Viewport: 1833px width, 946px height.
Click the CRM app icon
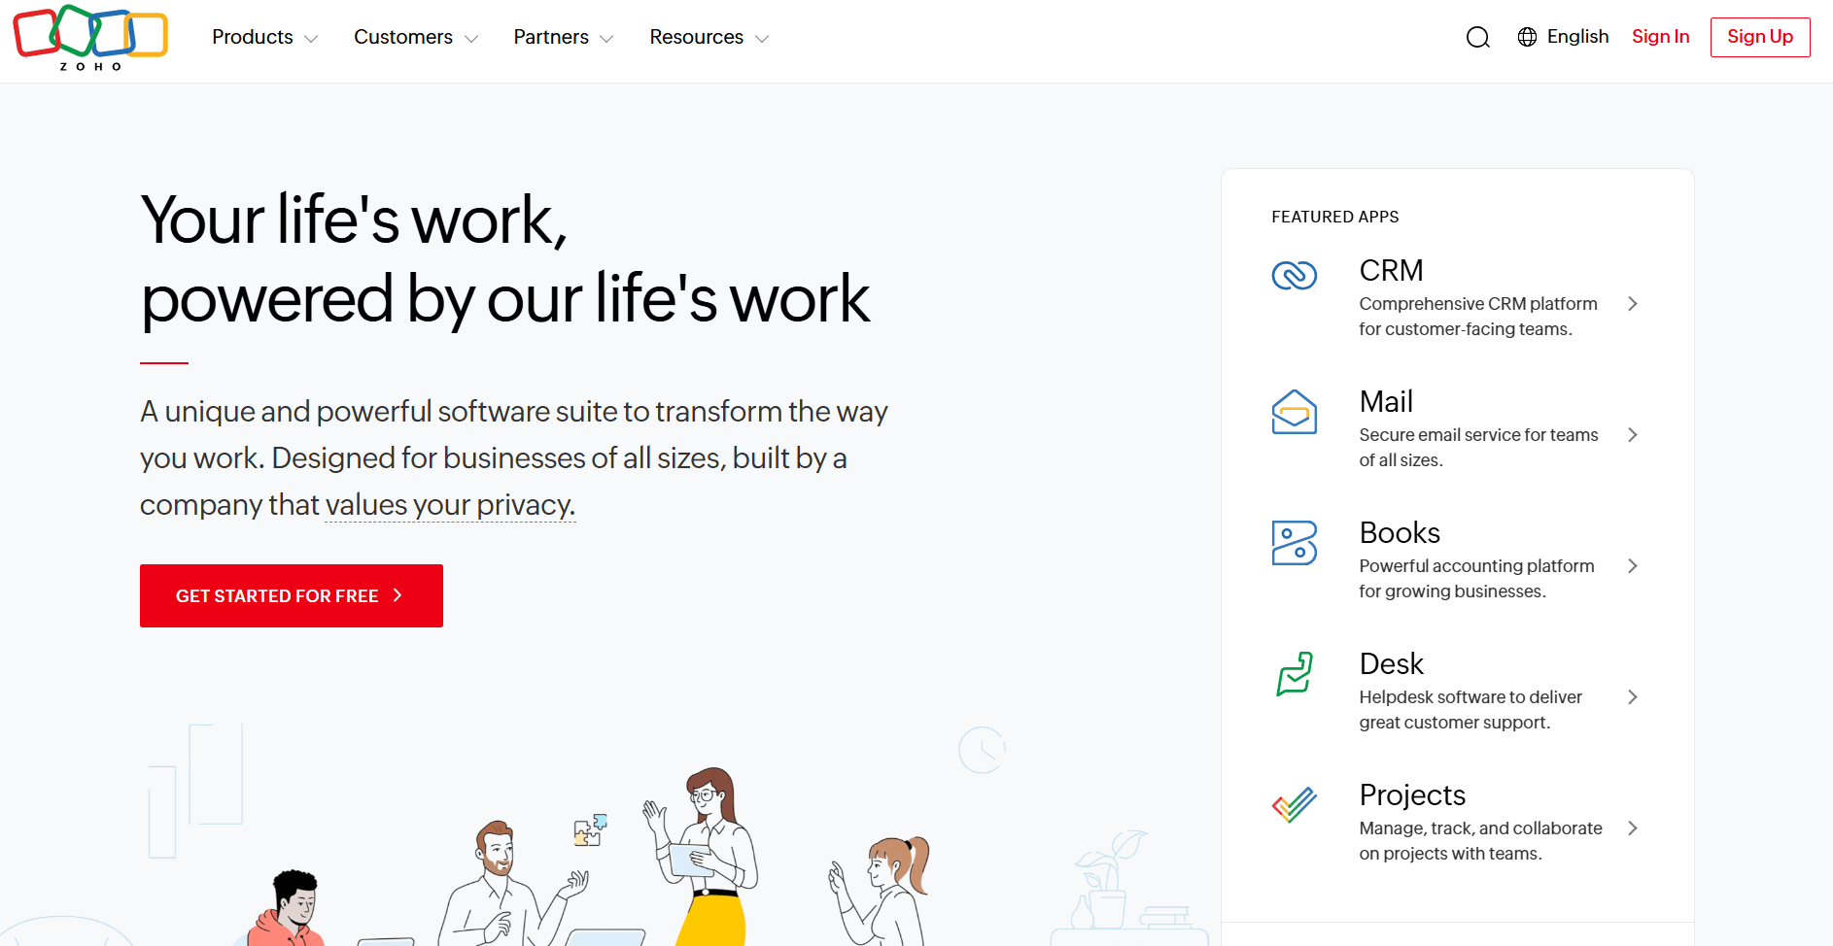(x=1294, y=276)
